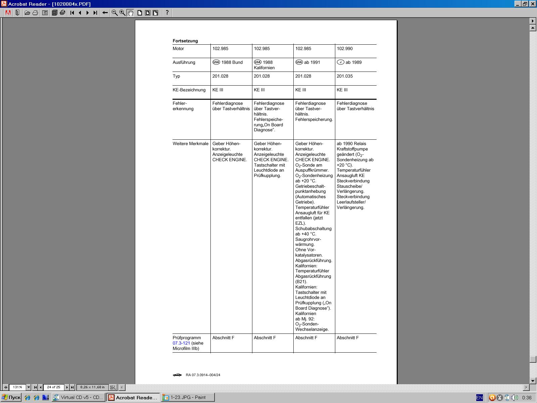Screen dimensions: 537x403
Task: Go to previous page in toolbar
Action: [x=80, y=13]
